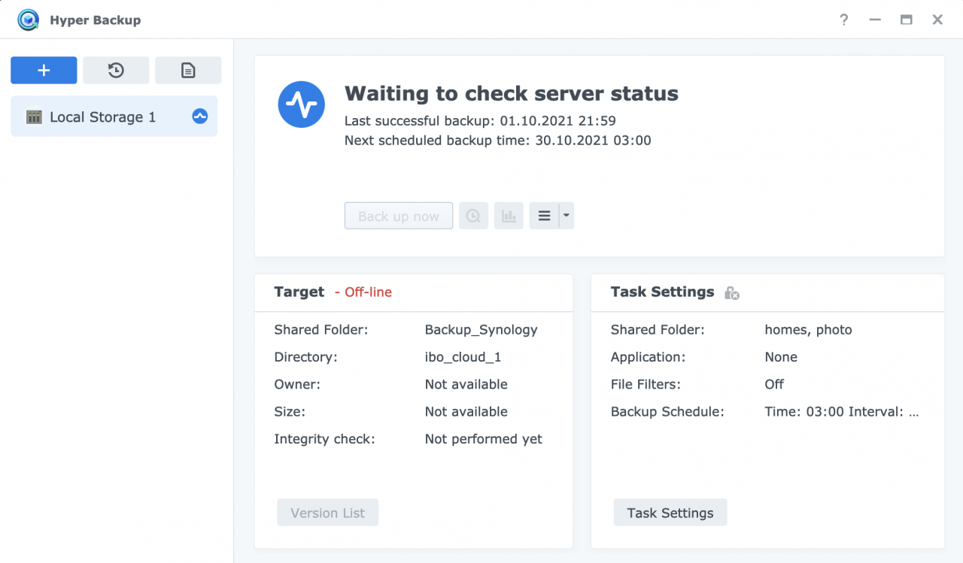Expand the dropdown arrow beside the action menu
Screen dimensions: 963x563
pos(566,216)
